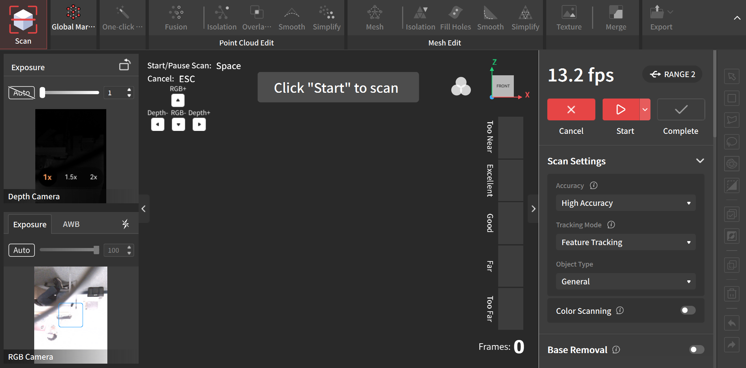Select the Exposure tab in RGB panel

point(30,224)
